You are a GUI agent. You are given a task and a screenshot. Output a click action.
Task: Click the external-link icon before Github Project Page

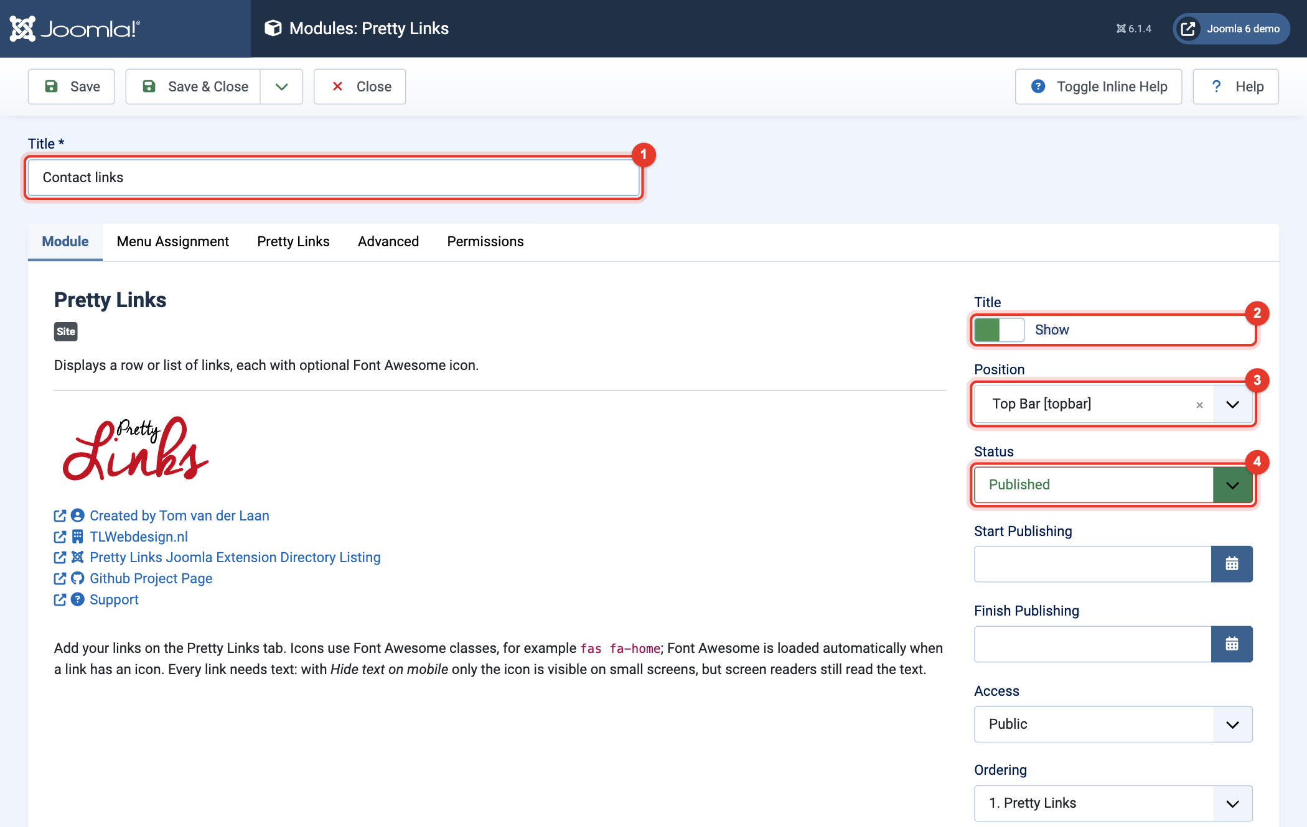coord(60,579)
